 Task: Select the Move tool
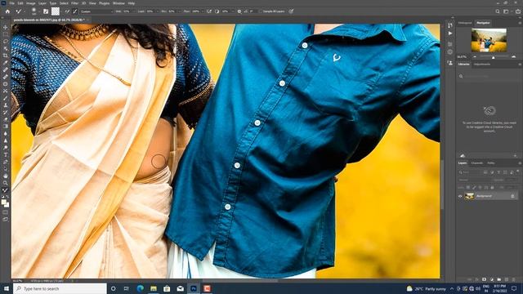point(6,27)
